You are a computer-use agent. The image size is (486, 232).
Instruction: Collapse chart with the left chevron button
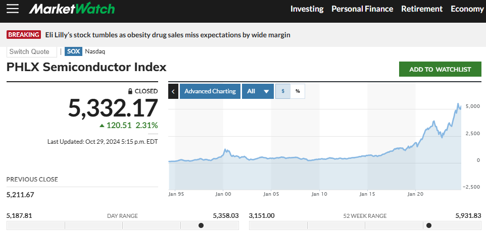pyautogui.click(x=173, y=91)
